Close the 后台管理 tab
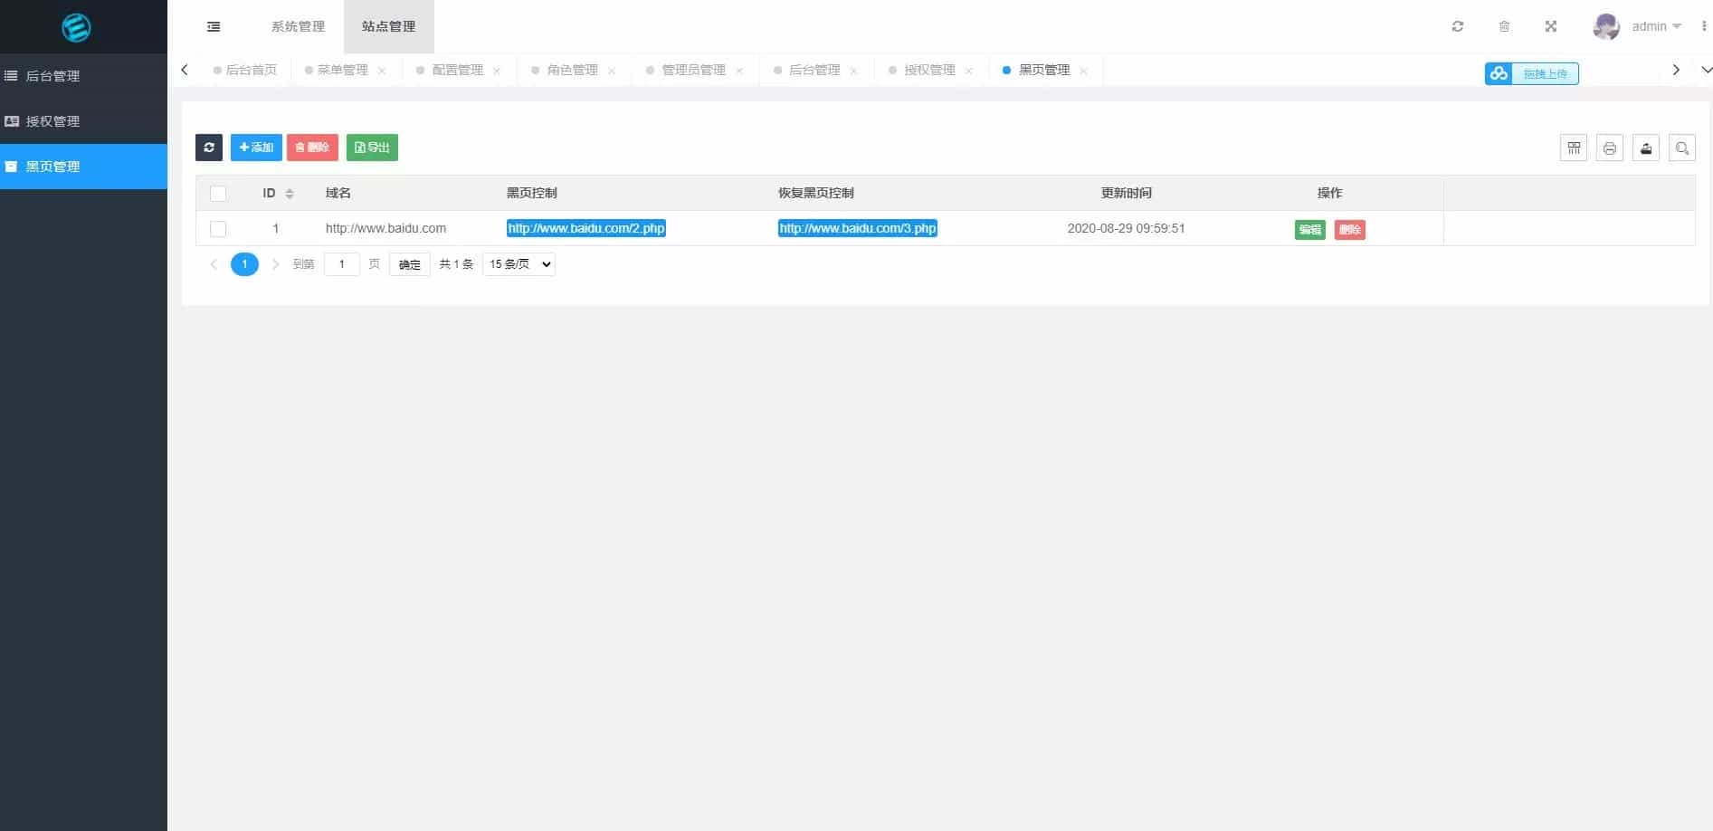The height and width of the screenshot is (831, 1713). (853, 71)
